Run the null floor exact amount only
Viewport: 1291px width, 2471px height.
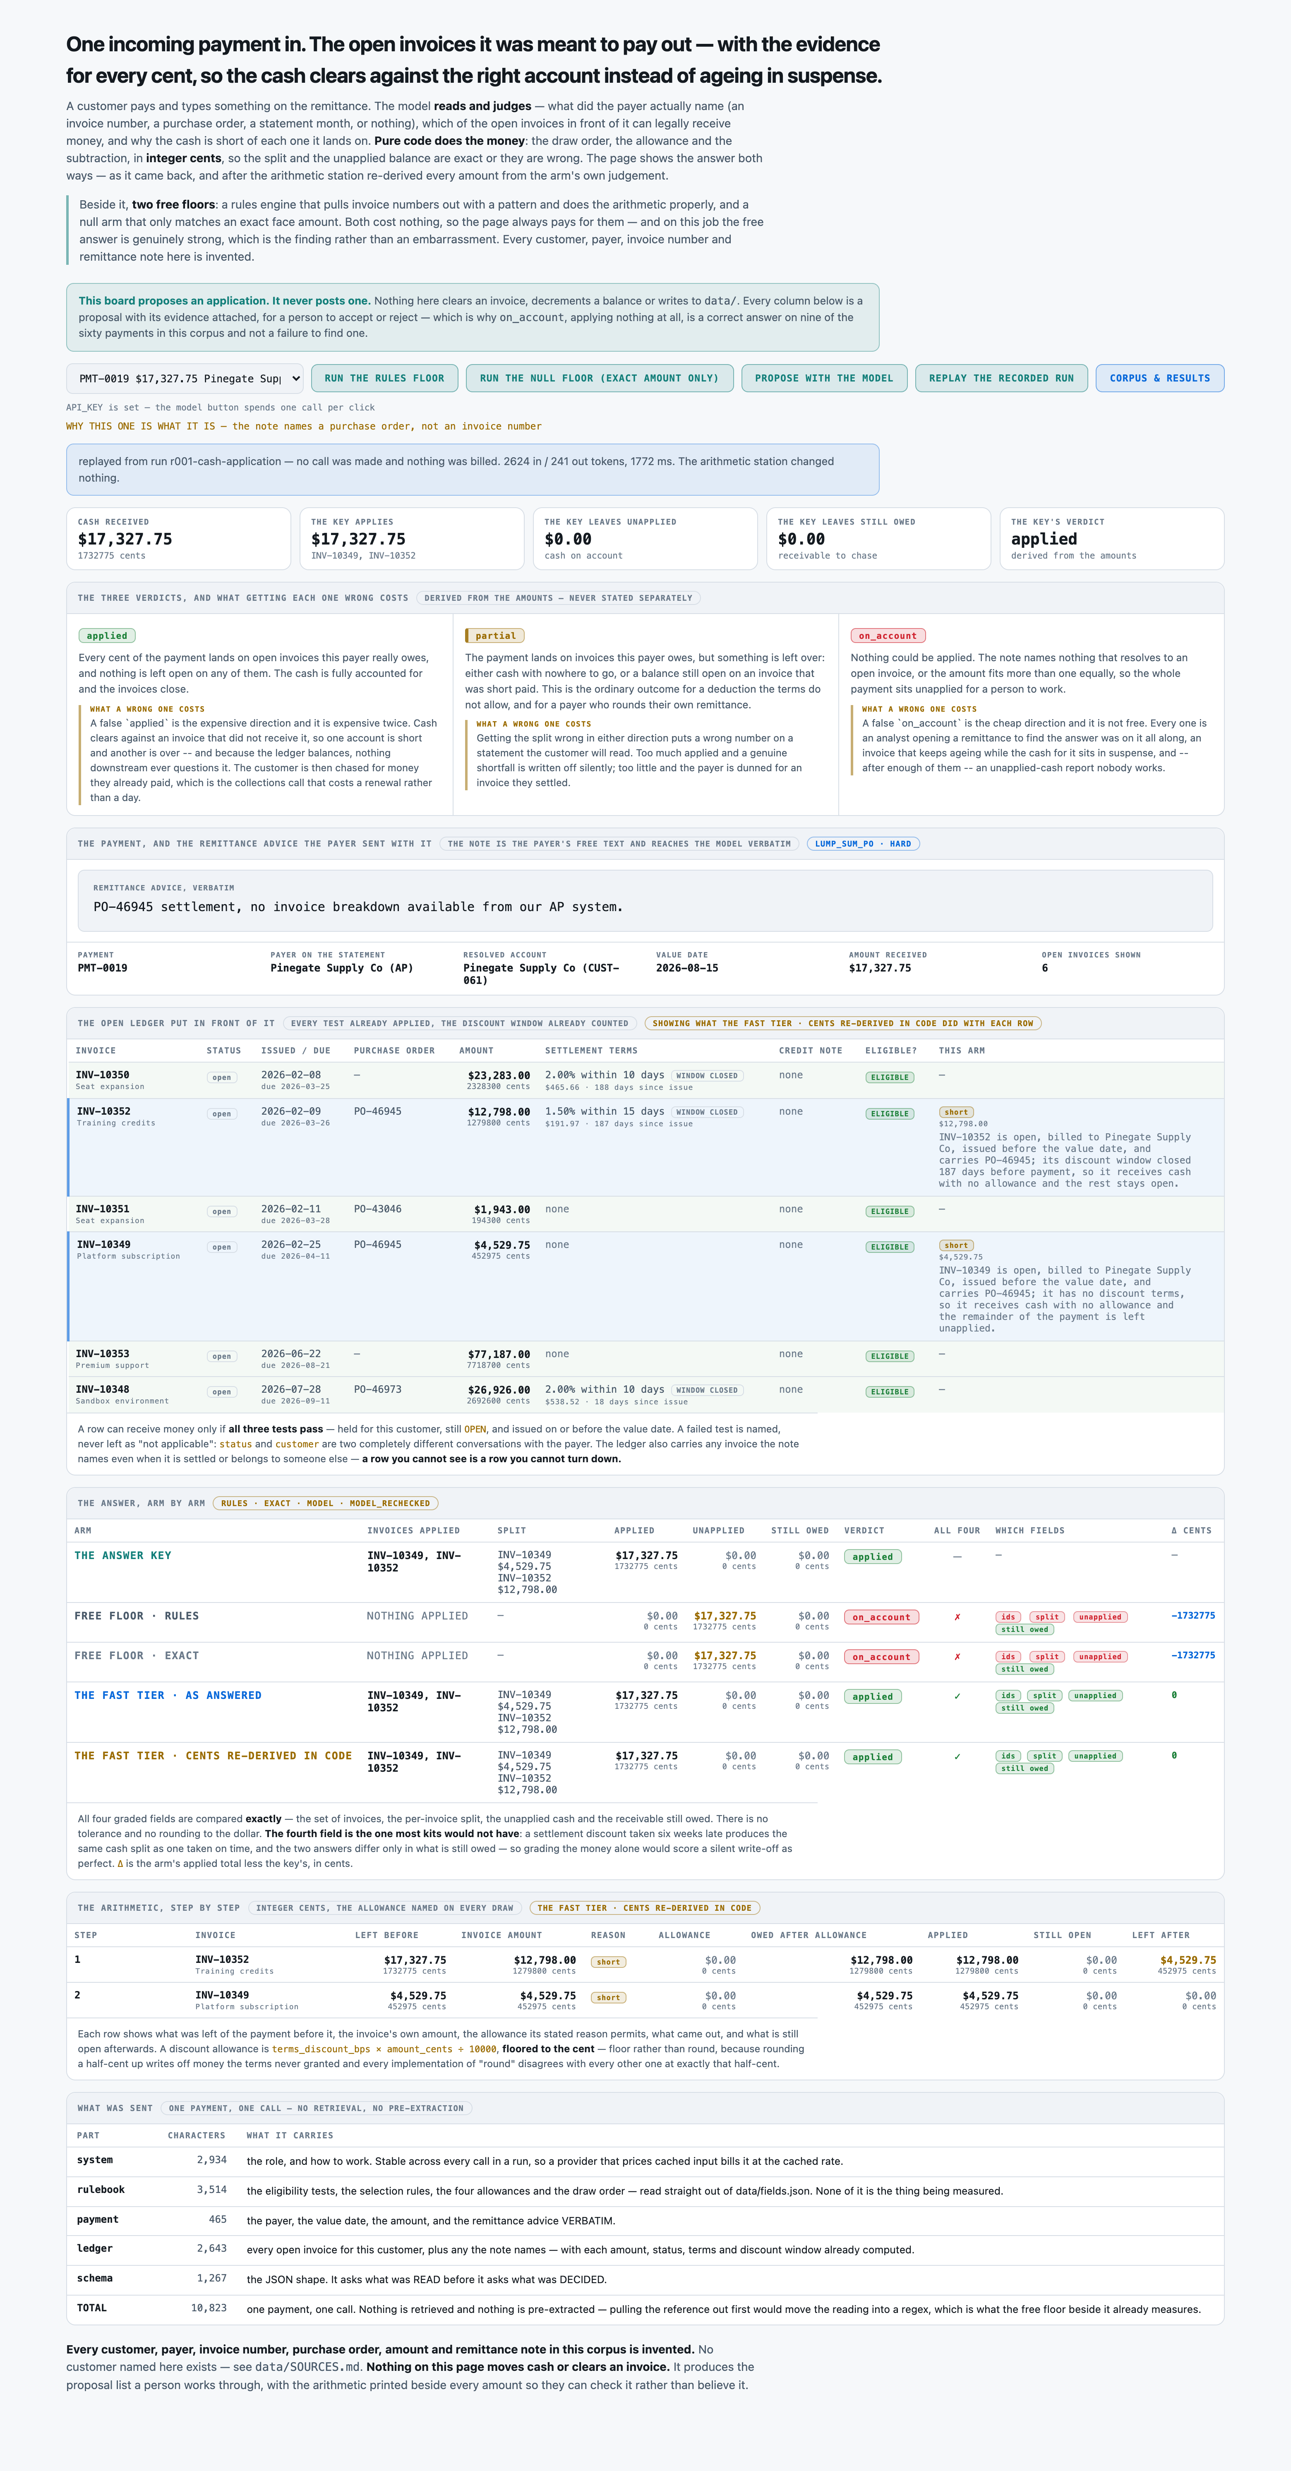pyautogui.click(x=600, y=378)
